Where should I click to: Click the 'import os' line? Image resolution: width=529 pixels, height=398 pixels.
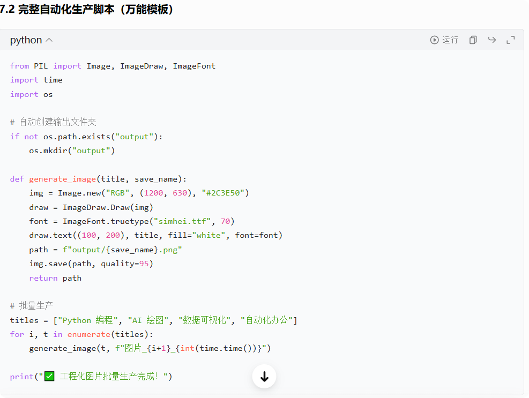click(x=32, y=94)
